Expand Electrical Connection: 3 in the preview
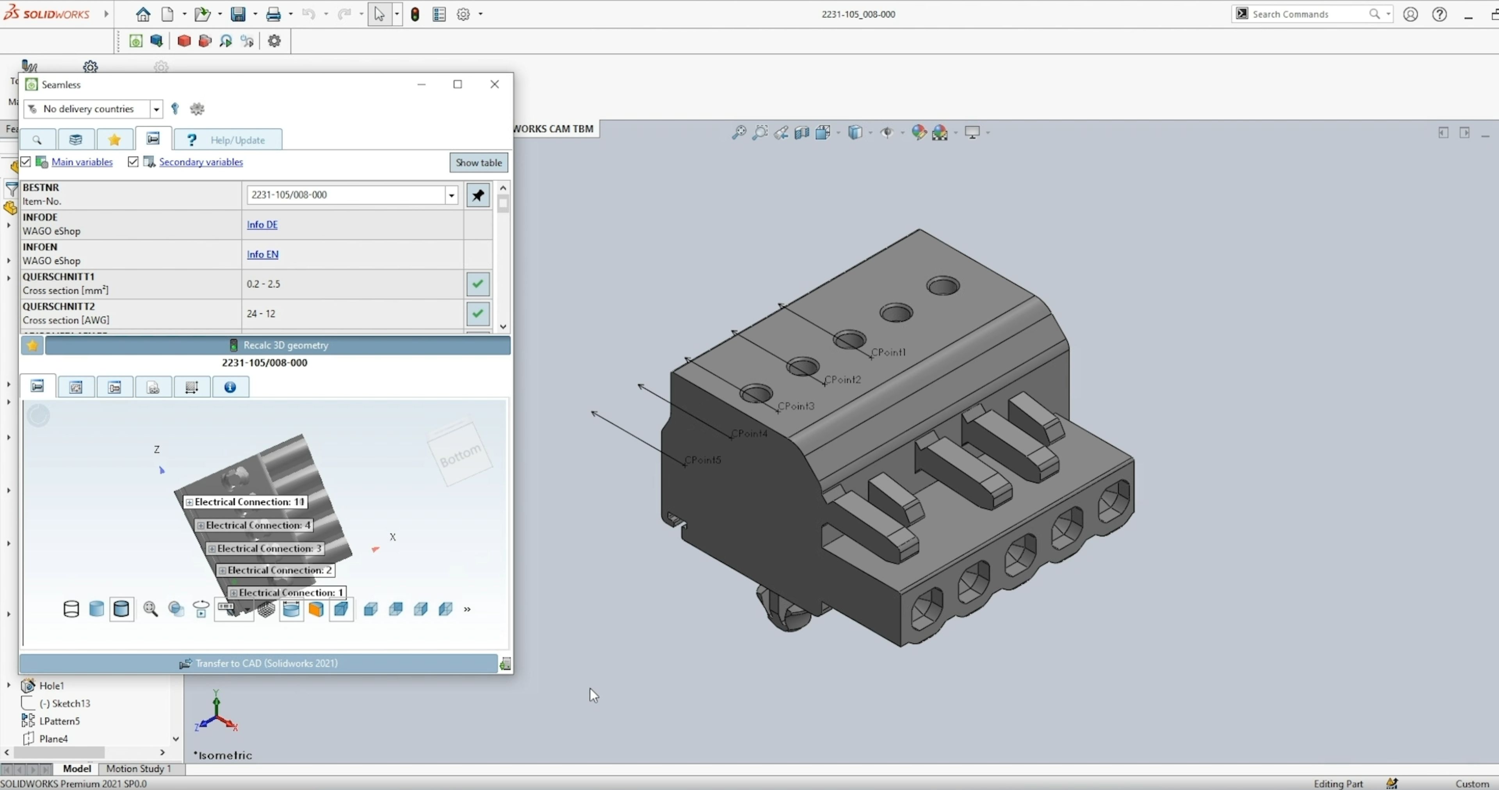 pos(212,549)
